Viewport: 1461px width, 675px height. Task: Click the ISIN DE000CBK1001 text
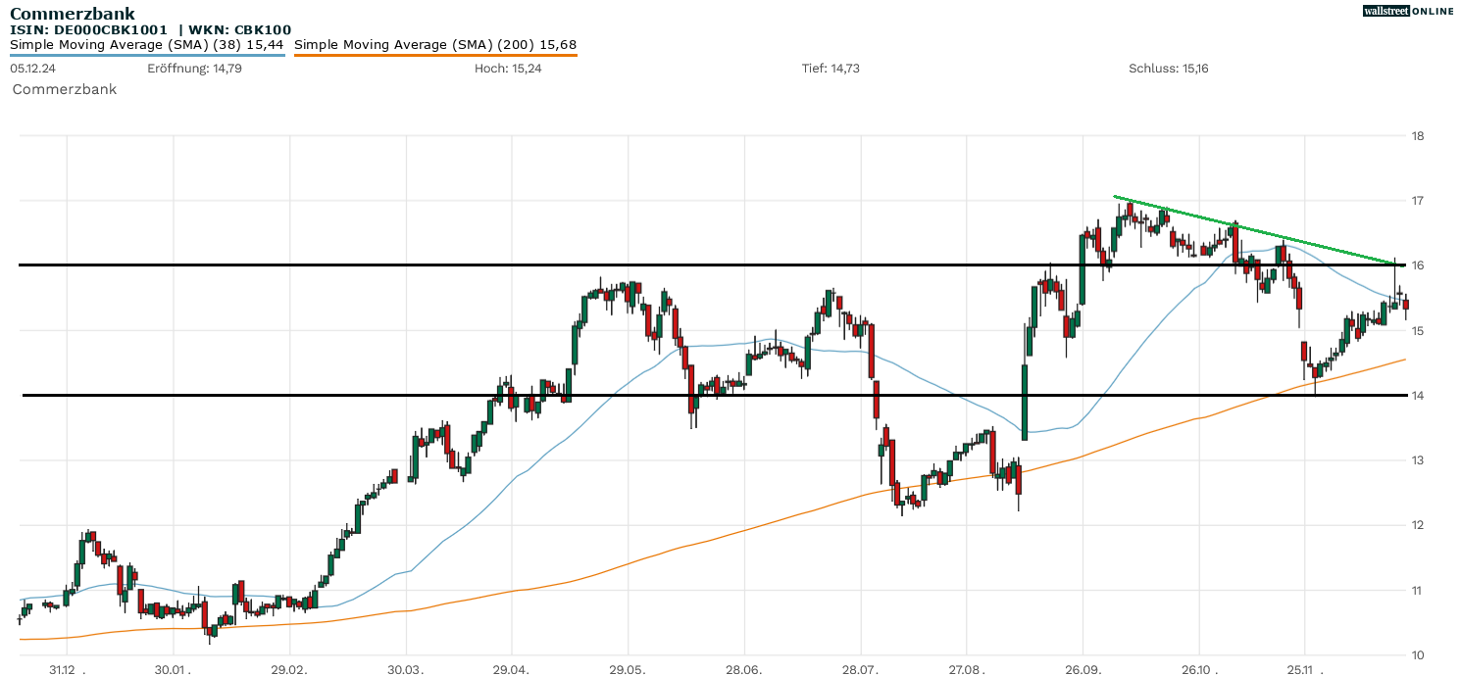[x=88, y=30]
